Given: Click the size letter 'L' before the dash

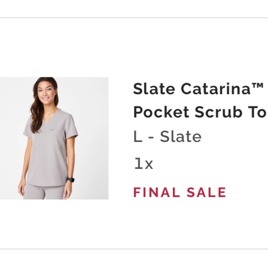Looking at the screenshot, I should click(138, 136).
